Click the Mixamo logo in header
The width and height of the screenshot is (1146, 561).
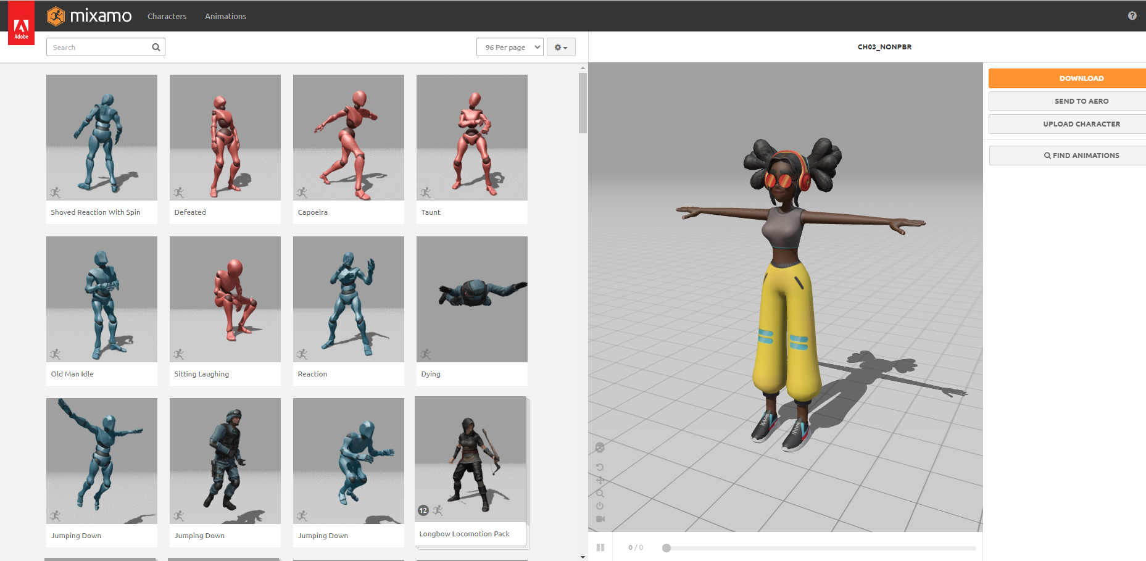click(89, 16)
